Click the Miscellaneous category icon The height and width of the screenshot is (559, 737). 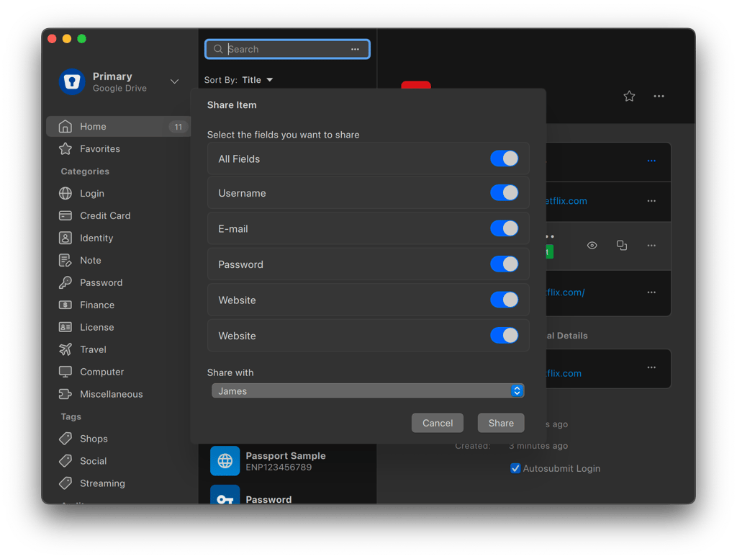click(65, 394)
